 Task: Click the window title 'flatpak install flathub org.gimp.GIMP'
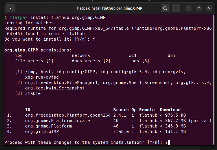[x=109, y=8]
